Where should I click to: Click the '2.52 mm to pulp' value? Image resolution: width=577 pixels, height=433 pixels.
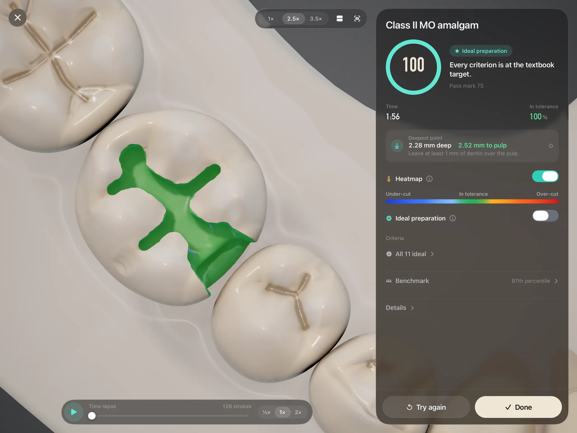click(x=483, y=145)
